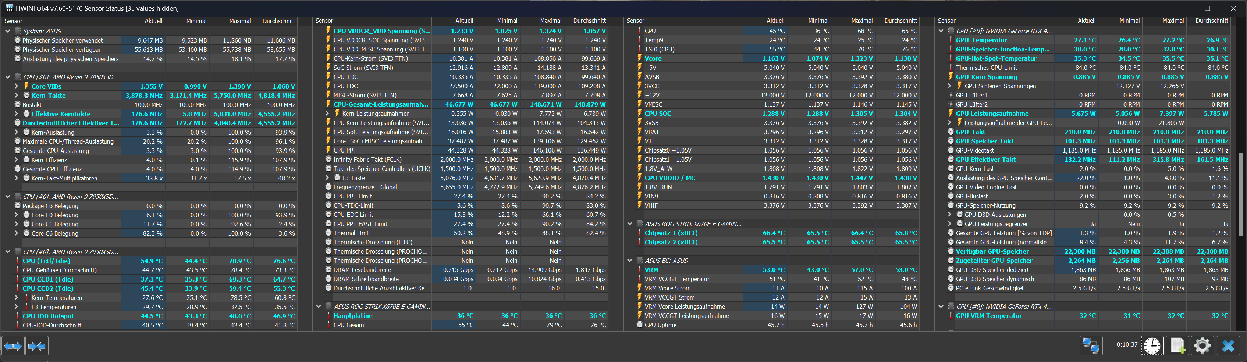Click the thermometer icon beside GPU-Temperatur
The image size is (1247, 362).
[x=951, y=40]
